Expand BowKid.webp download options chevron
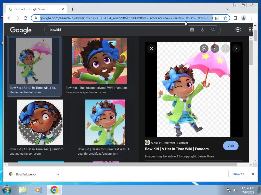The width and height of the screenshot is (261, 195). coord(58,174)
